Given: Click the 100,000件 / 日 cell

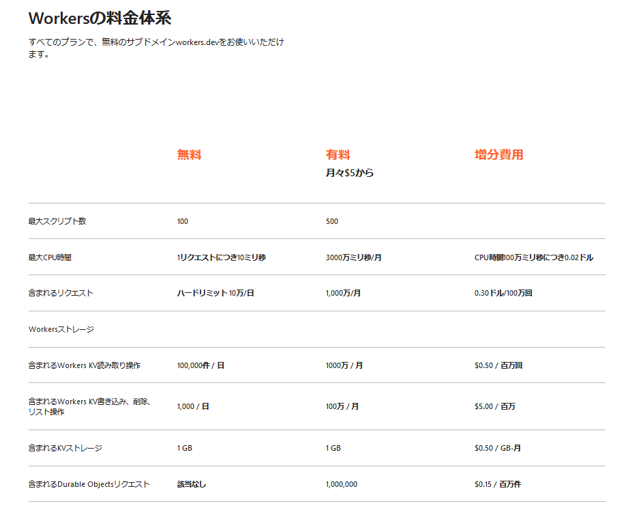Looking at the screenshot, I should (x=200, y=365).
